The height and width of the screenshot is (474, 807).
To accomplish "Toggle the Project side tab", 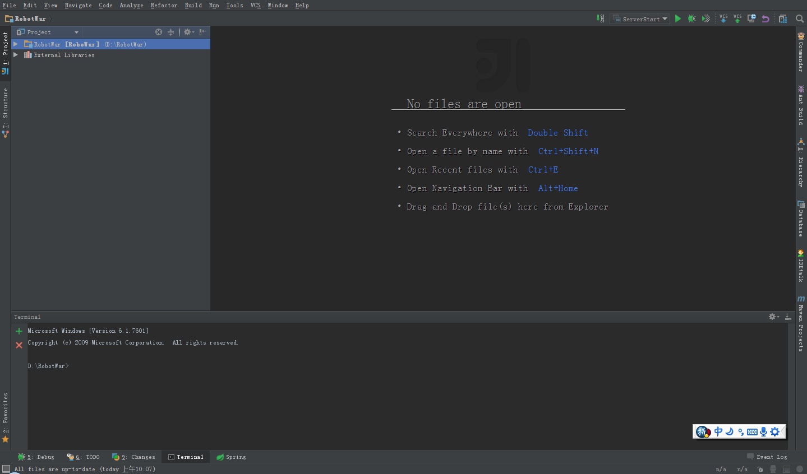I will click(x=5, y=53).
